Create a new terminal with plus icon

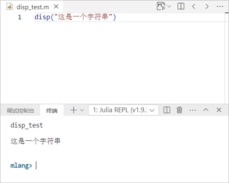tap(74, 110)
